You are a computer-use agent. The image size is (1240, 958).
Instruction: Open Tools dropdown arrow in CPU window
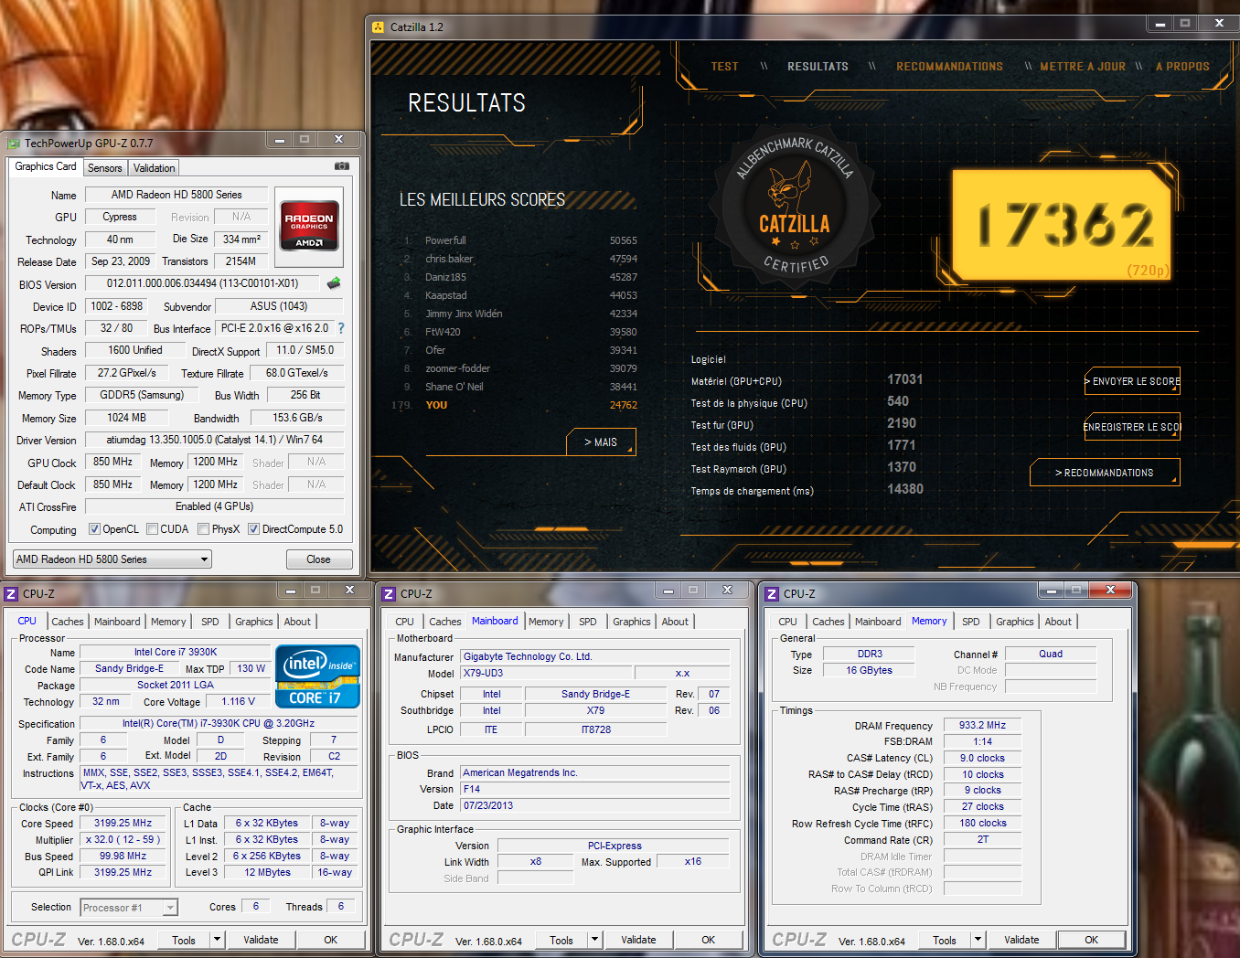217,940
